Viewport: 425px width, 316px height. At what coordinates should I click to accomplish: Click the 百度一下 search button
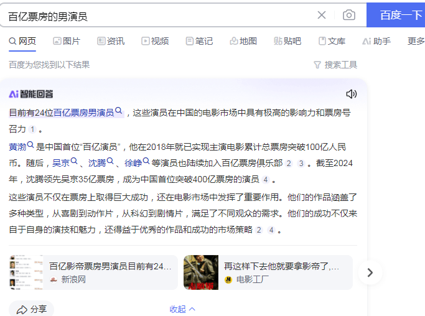(396, 15)
